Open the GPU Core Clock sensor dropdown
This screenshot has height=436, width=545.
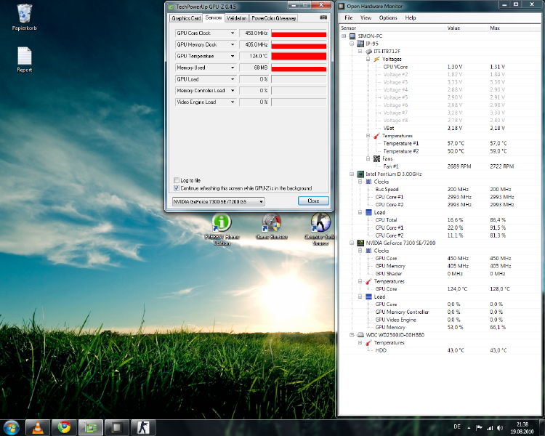point(233,33)
